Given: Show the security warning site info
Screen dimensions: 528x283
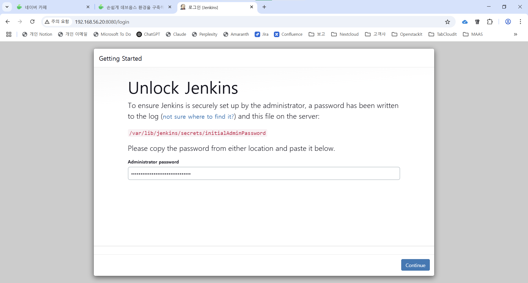Looking at the screenshot, I should [x=57, y=22].
